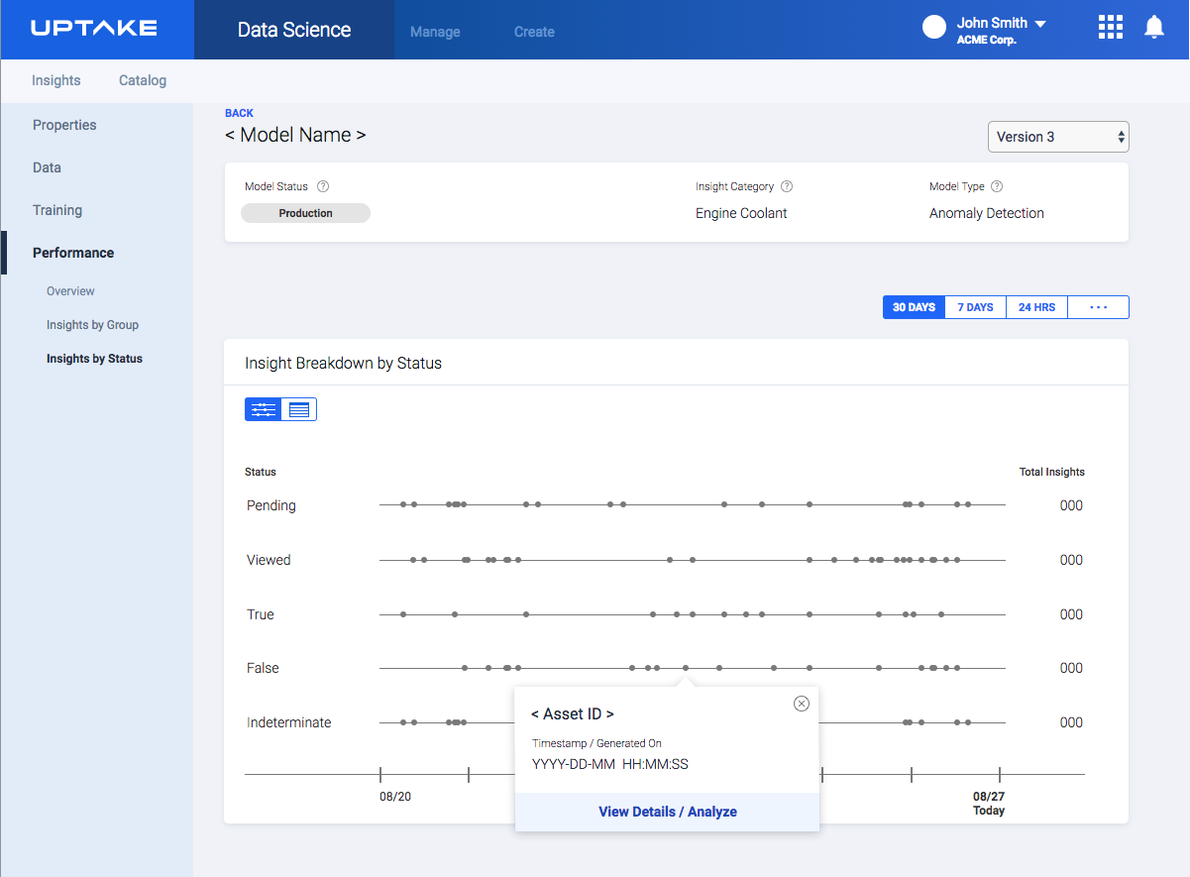Select Performance in the sidebar
This screenshot has height=877, width=1190.
73,253
